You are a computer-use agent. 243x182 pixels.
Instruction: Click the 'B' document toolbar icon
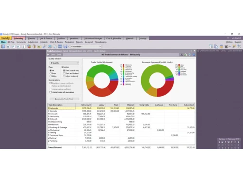click(x=8, y=46)
